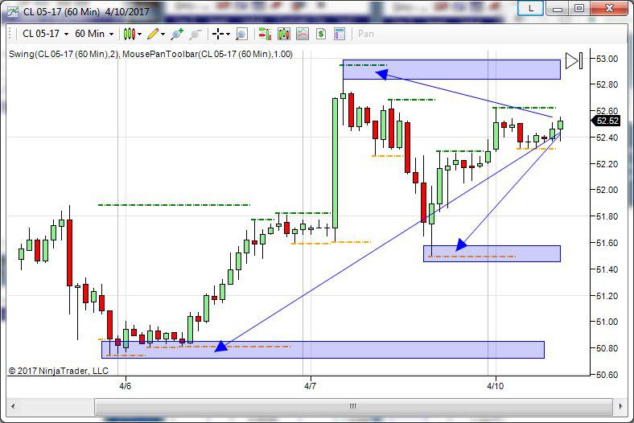This screenshot has width=634, height=423.
Task: Maximize the chart window
Action: click(579, 8)
